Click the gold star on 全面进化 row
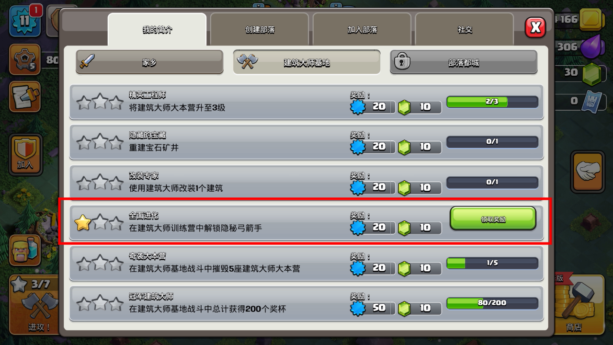Screen dimensions: 613x345 [x=83, y=223]
